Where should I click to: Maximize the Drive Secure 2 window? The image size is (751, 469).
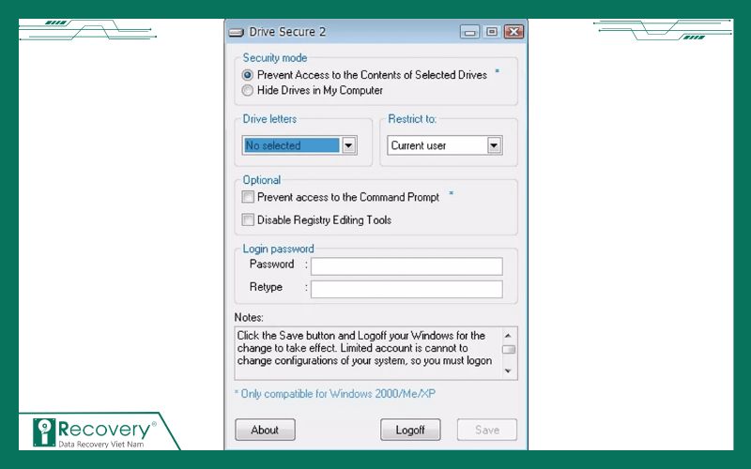491,32
